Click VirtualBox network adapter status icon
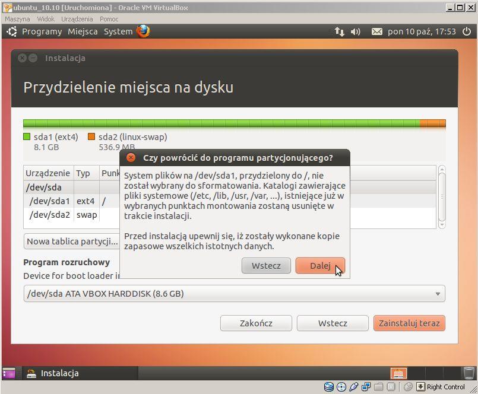The height and width of the screenshot is (394, 478). 366,387
